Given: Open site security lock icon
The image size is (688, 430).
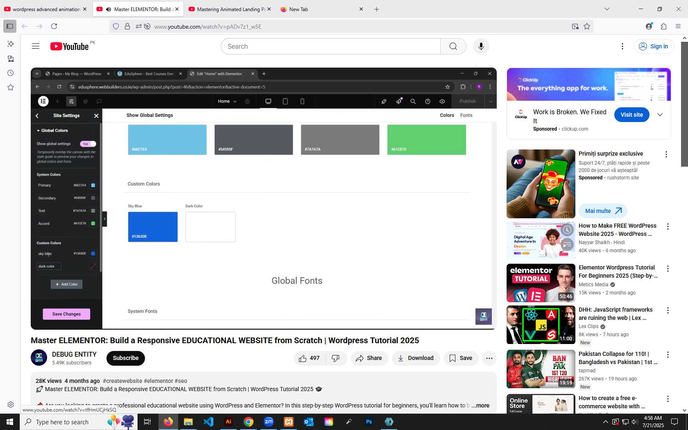Looking at the screenshot, I should pyautogui.click(x=127, y=26).
